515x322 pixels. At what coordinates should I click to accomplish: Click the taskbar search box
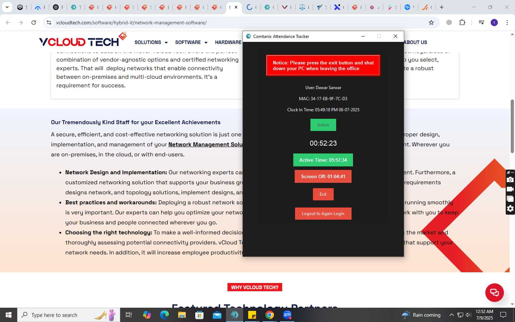(x=69, y=315)
